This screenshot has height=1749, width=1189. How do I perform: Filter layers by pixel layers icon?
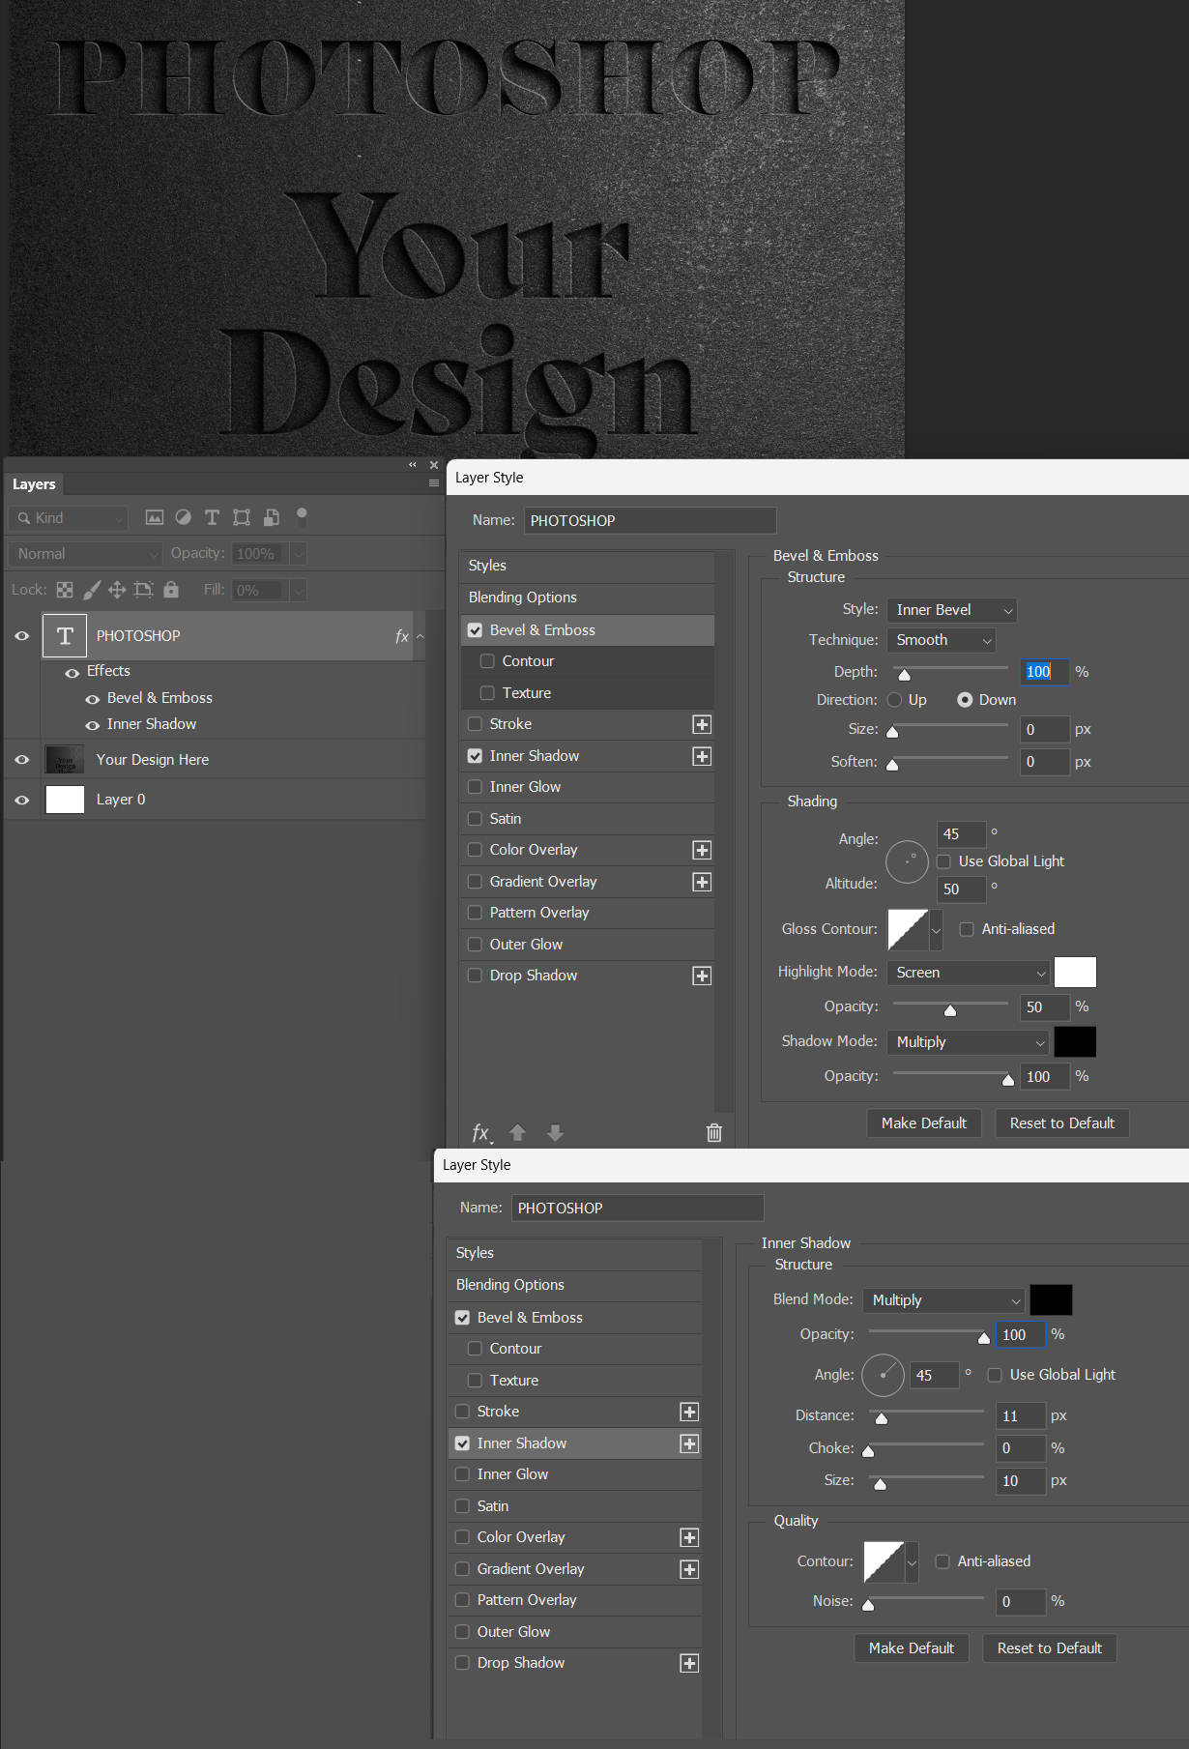pyautogui.click(x=155, y=517)
